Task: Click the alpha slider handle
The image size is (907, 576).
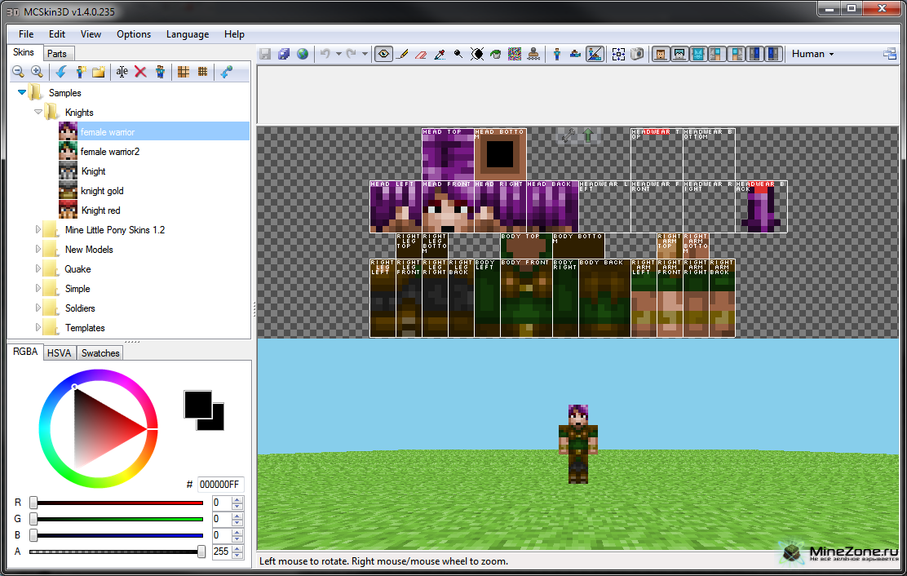Action: click(201, 552)
